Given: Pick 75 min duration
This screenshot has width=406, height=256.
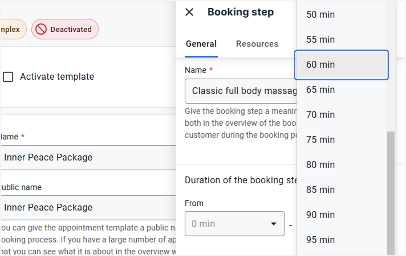Looking at the screenshot, I should [x=342, y=139].
